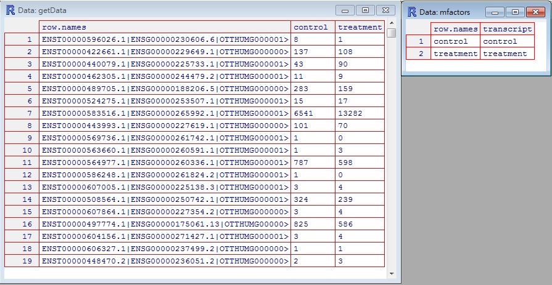Close the Data: getData window

[385, 10]
